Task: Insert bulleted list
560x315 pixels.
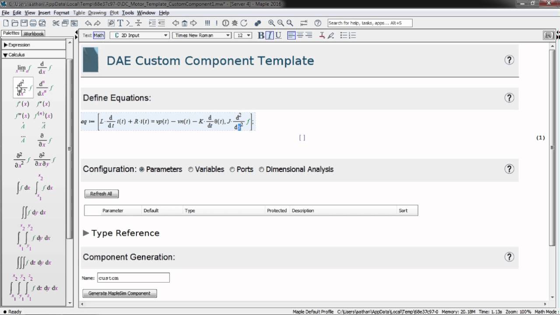Action: click(x=343, y=35)
